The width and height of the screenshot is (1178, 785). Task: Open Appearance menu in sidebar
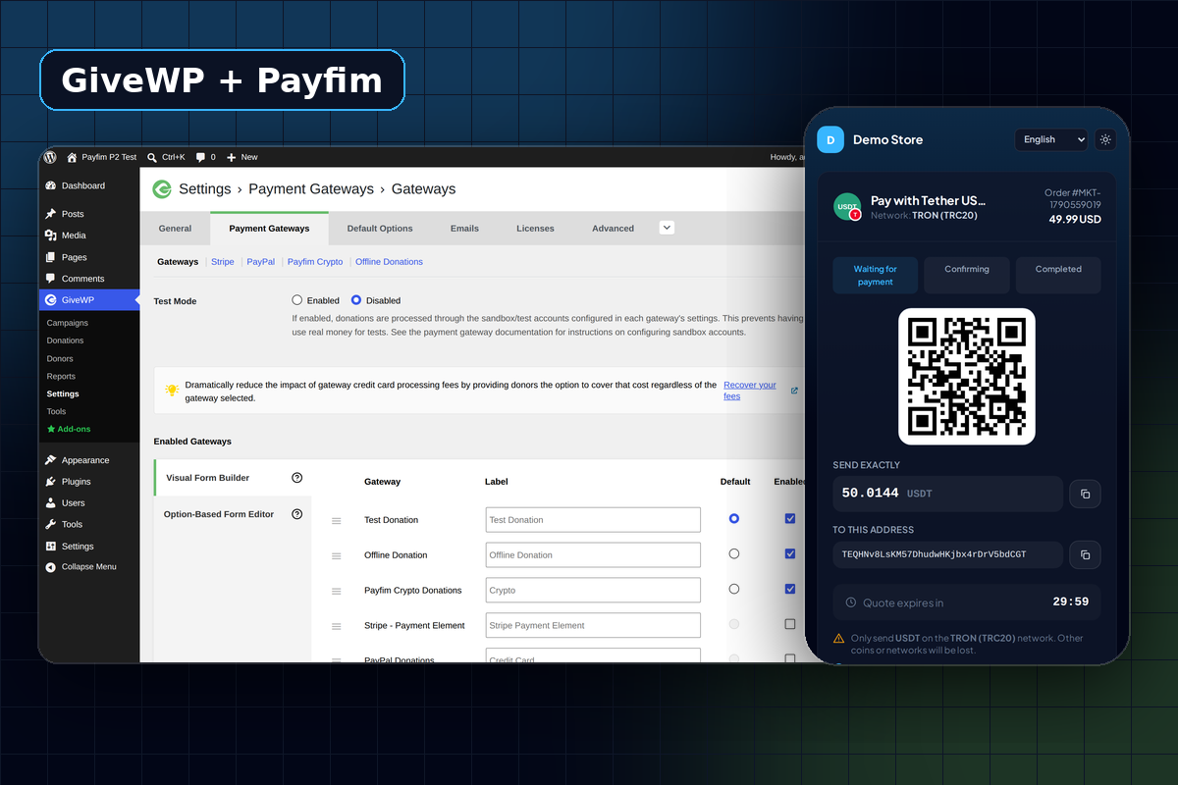click(x=77, y=460)
